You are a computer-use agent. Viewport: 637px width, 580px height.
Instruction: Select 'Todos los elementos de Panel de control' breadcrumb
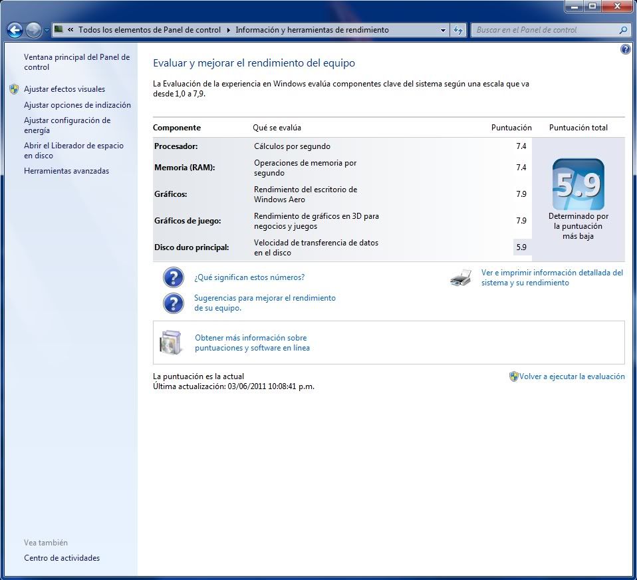click(150, 30)
